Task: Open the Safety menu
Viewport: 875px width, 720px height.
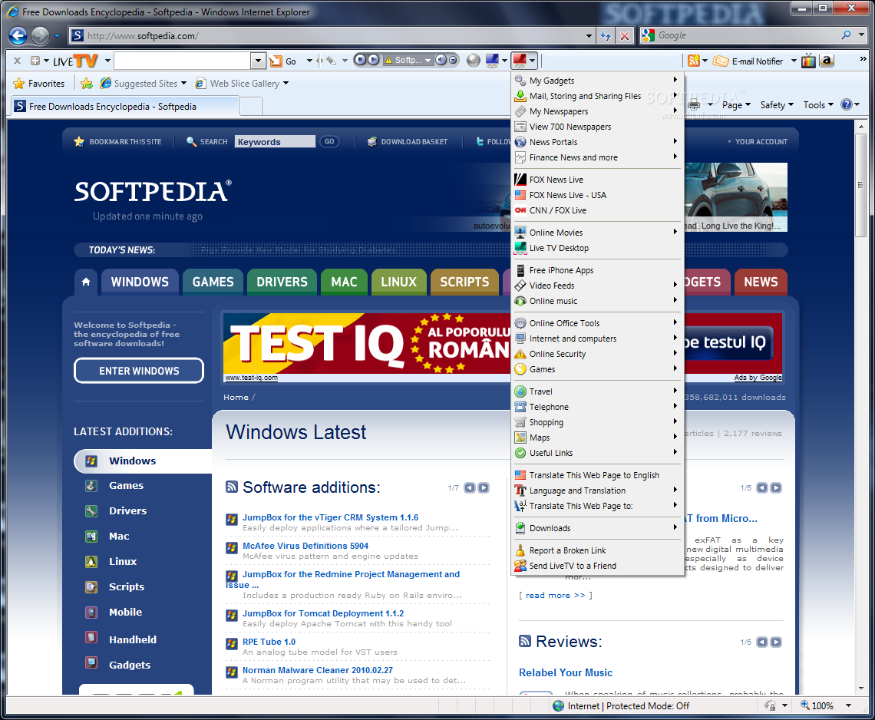Action: (x=776, y=105)
